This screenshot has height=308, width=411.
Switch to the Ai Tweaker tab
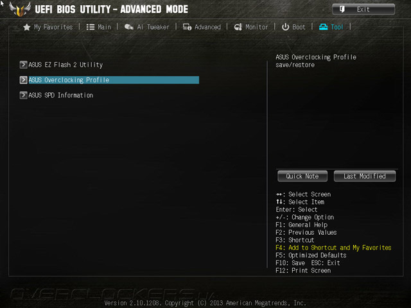pyautogui.click(x=153, y=27)
